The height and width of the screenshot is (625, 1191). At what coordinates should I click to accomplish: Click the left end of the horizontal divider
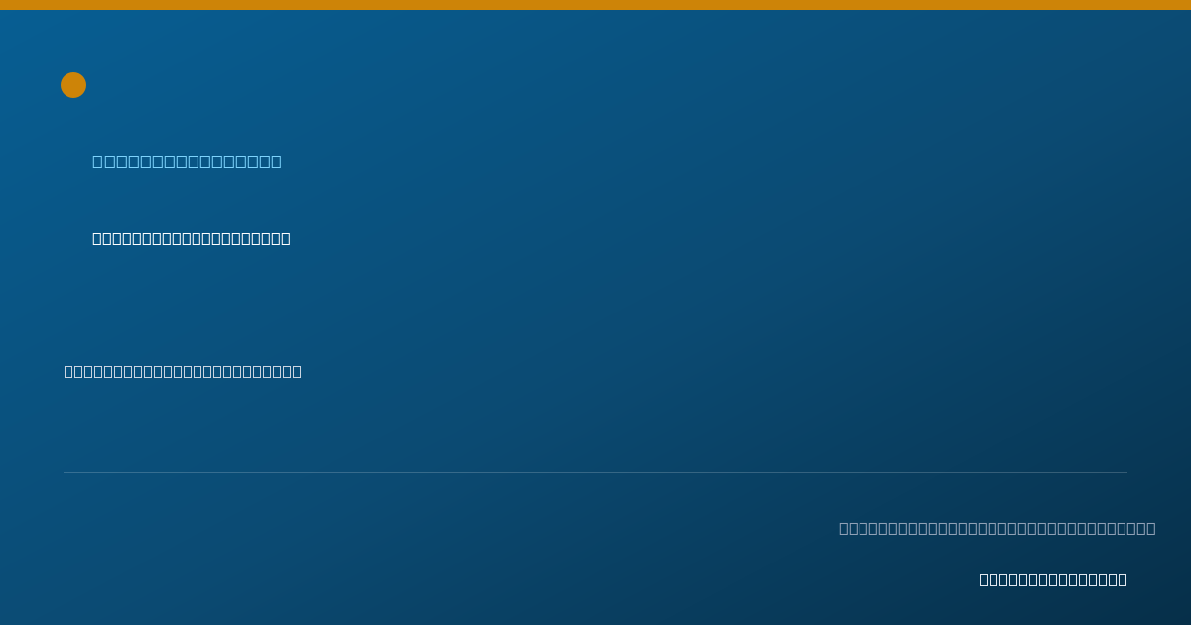click(x=66, y=472)
